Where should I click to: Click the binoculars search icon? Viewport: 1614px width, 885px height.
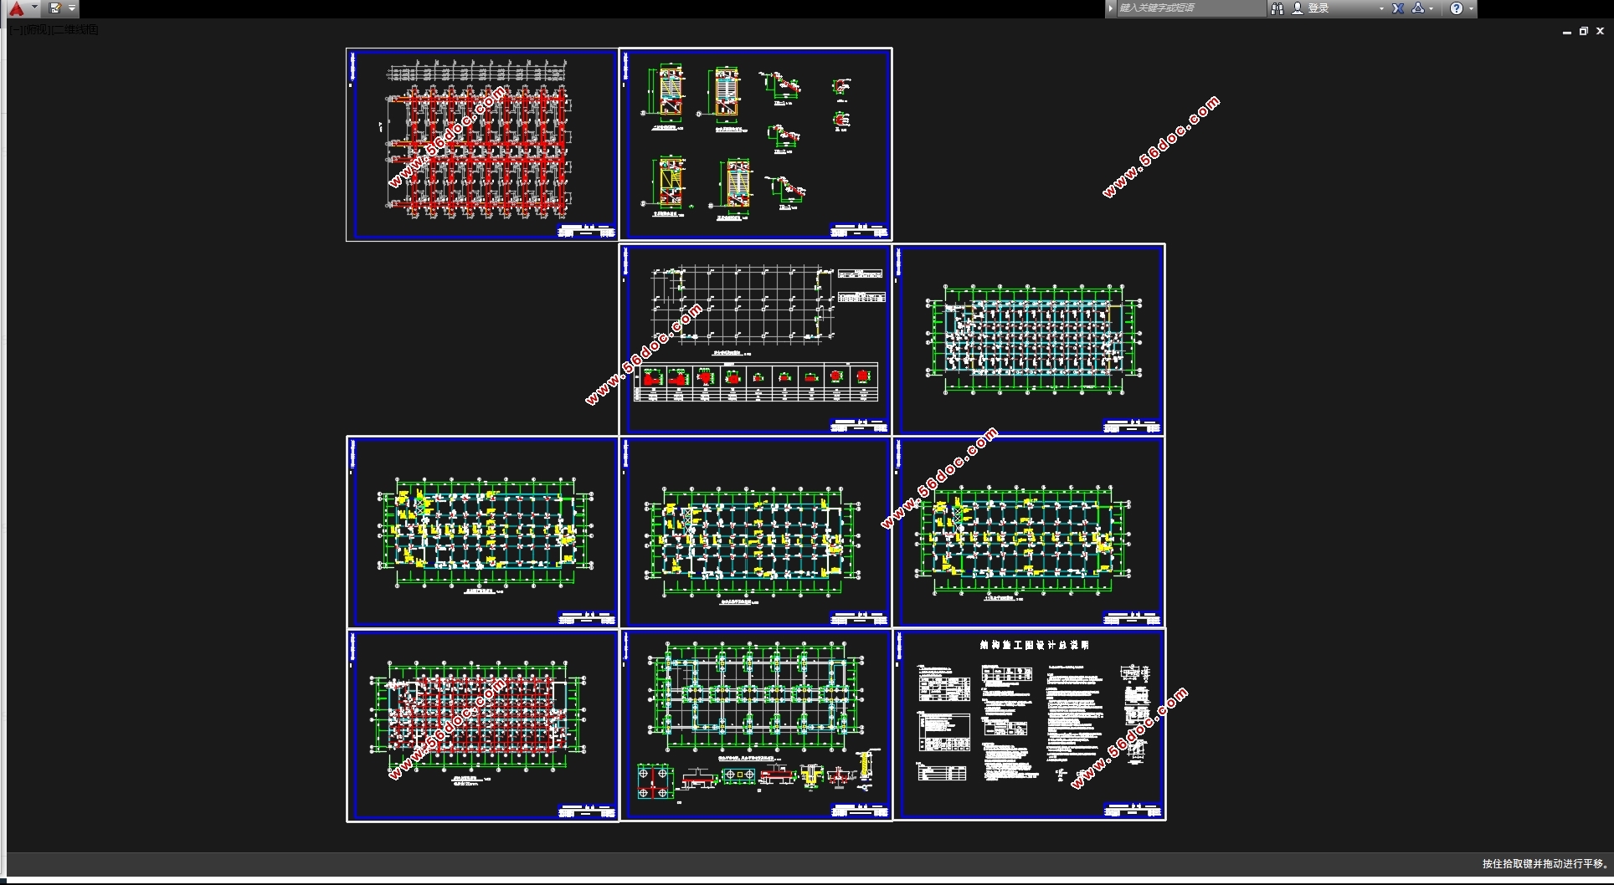pyautogui.click(x=1277, y=8)
